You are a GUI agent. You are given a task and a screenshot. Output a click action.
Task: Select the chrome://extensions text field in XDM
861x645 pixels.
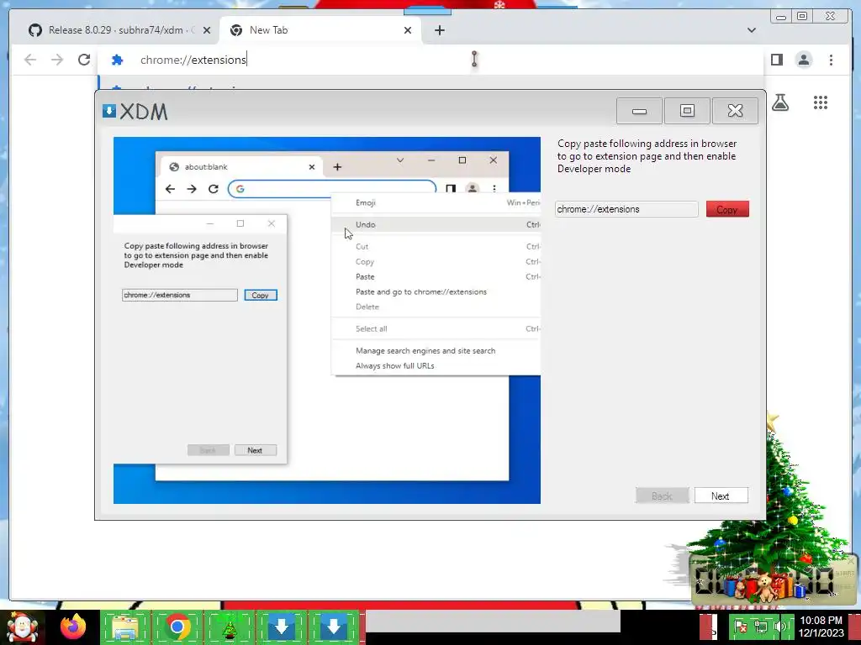(626, 209)
